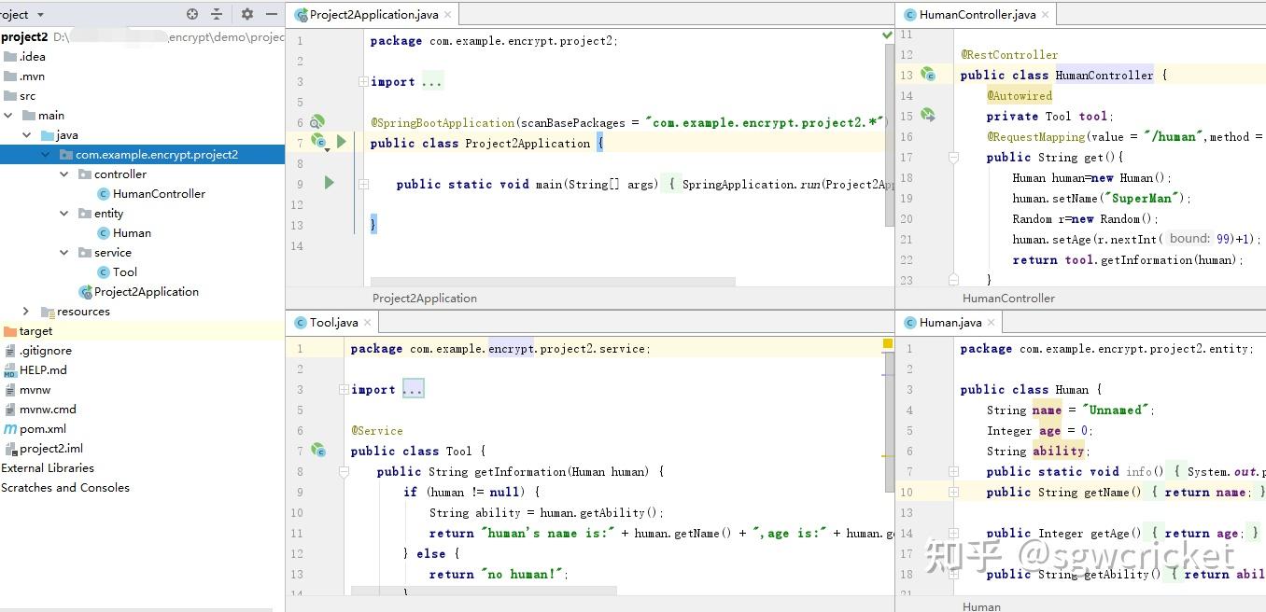Screen dimensions: 1266x612
Task: Open Project panel settings gear icon
Action: pos(246,14)
